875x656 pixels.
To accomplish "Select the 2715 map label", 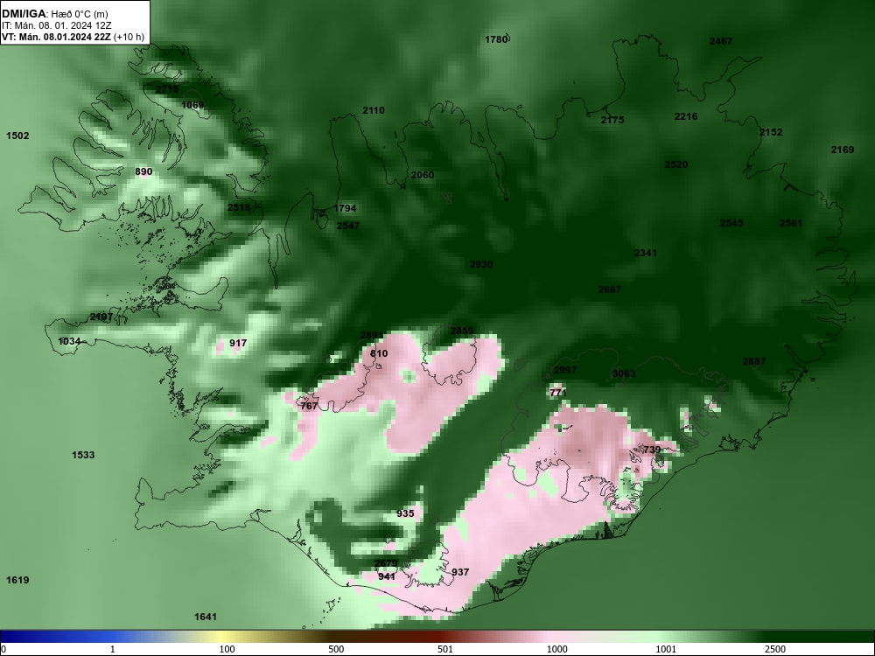I will click(x=167, y=89).
